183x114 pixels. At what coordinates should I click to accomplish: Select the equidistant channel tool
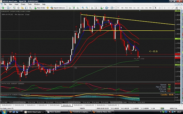click(177, 8)
